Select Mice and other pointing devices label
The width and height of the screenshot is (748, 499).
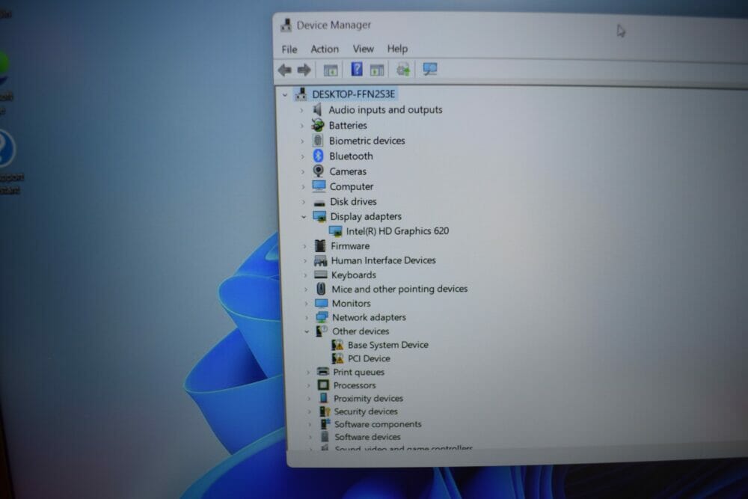pyautogui.click(x=399, y=289)
